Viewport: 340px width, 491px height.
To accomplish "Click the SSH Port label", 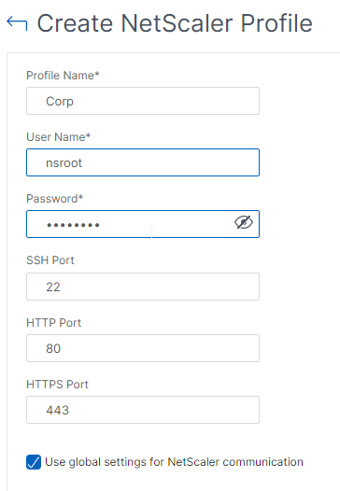I will tap(50, 260).
